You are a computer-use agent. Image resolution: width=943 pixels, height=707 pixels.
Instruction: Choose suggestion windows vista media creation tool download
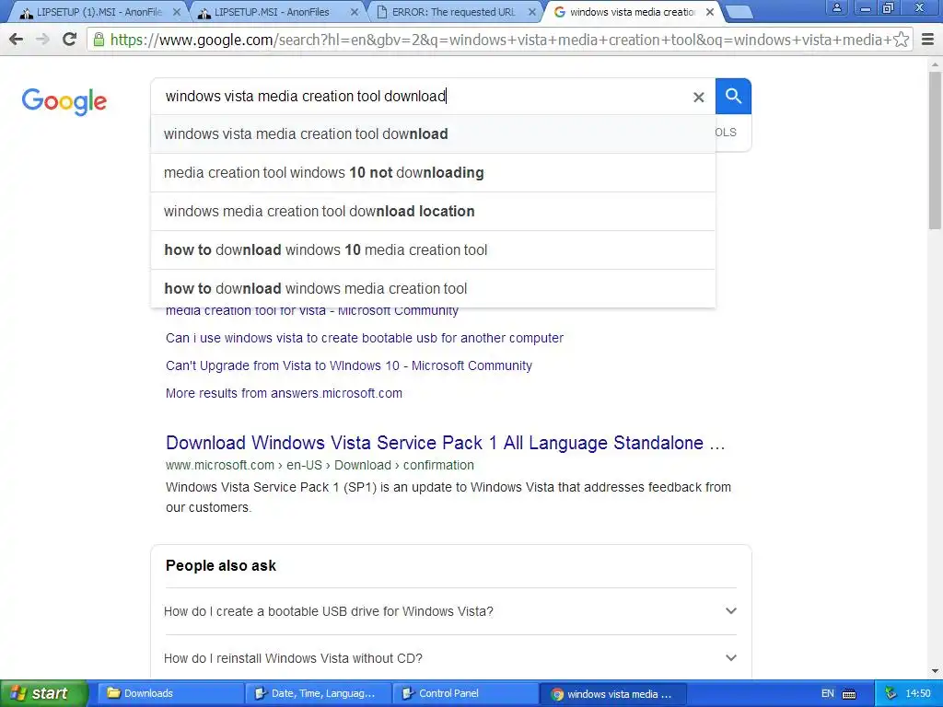(433, 134)
